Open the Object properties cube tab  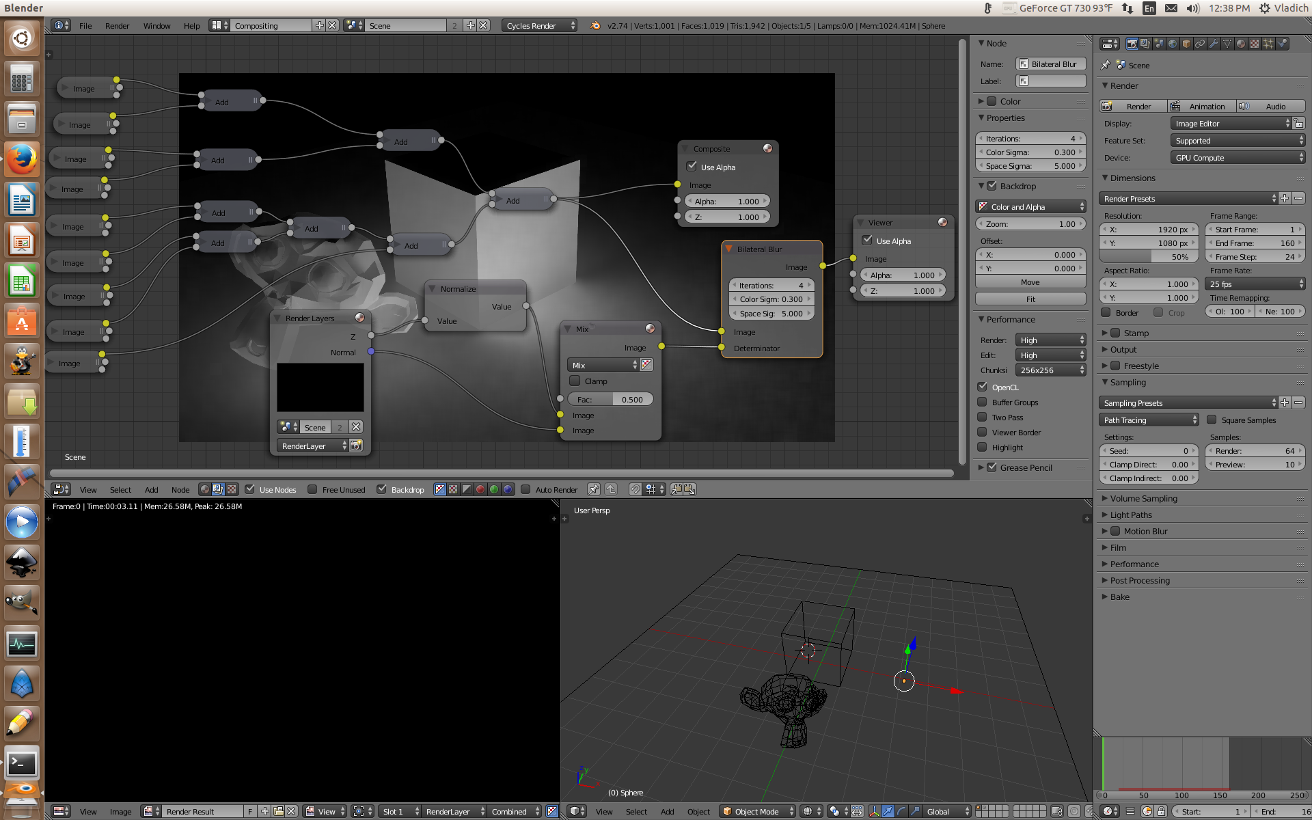pos(1186,44)
